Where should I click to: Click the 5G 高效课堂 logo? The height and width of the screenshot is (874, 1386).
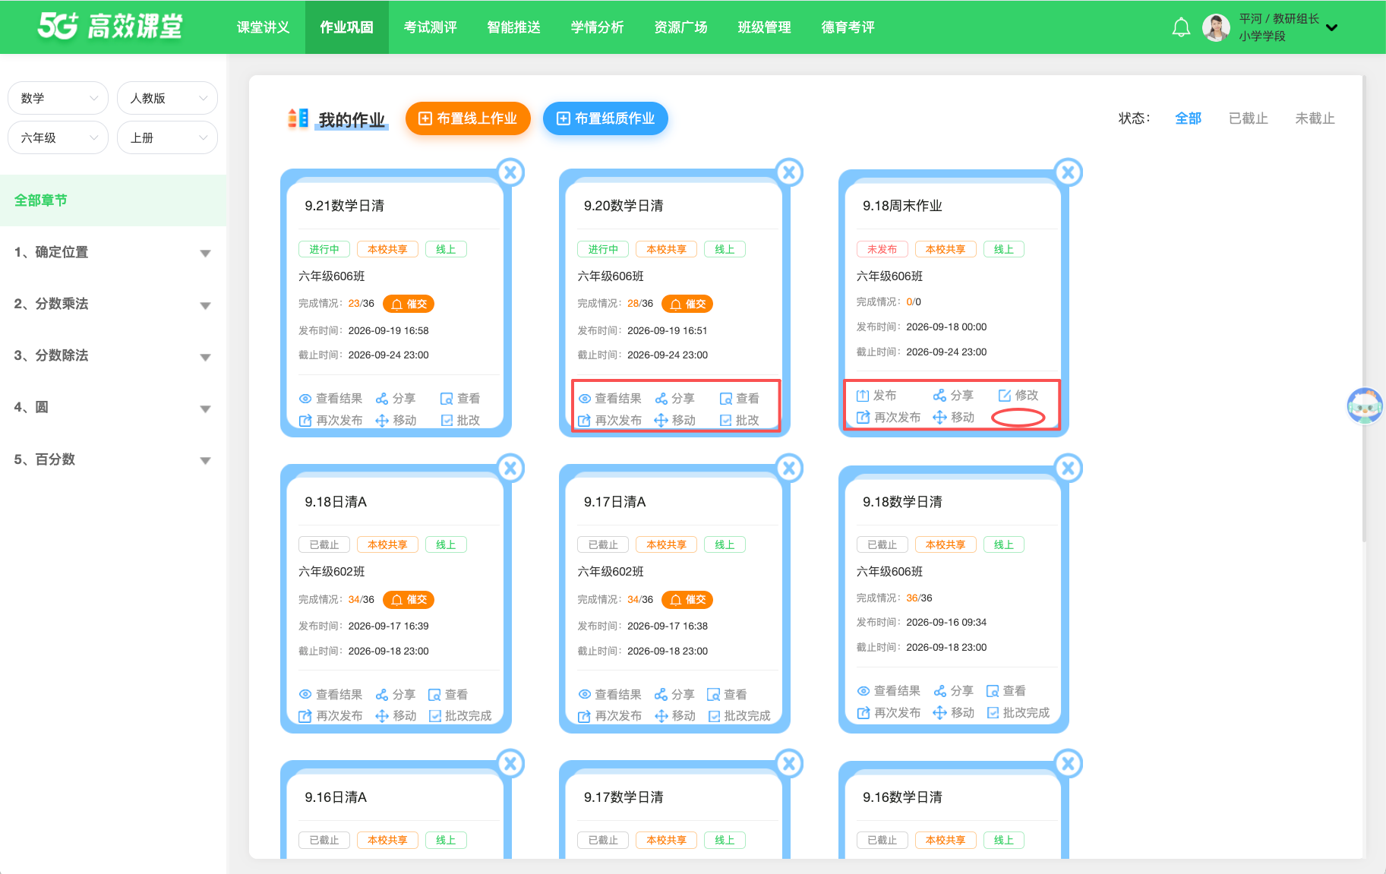(110, 27)
